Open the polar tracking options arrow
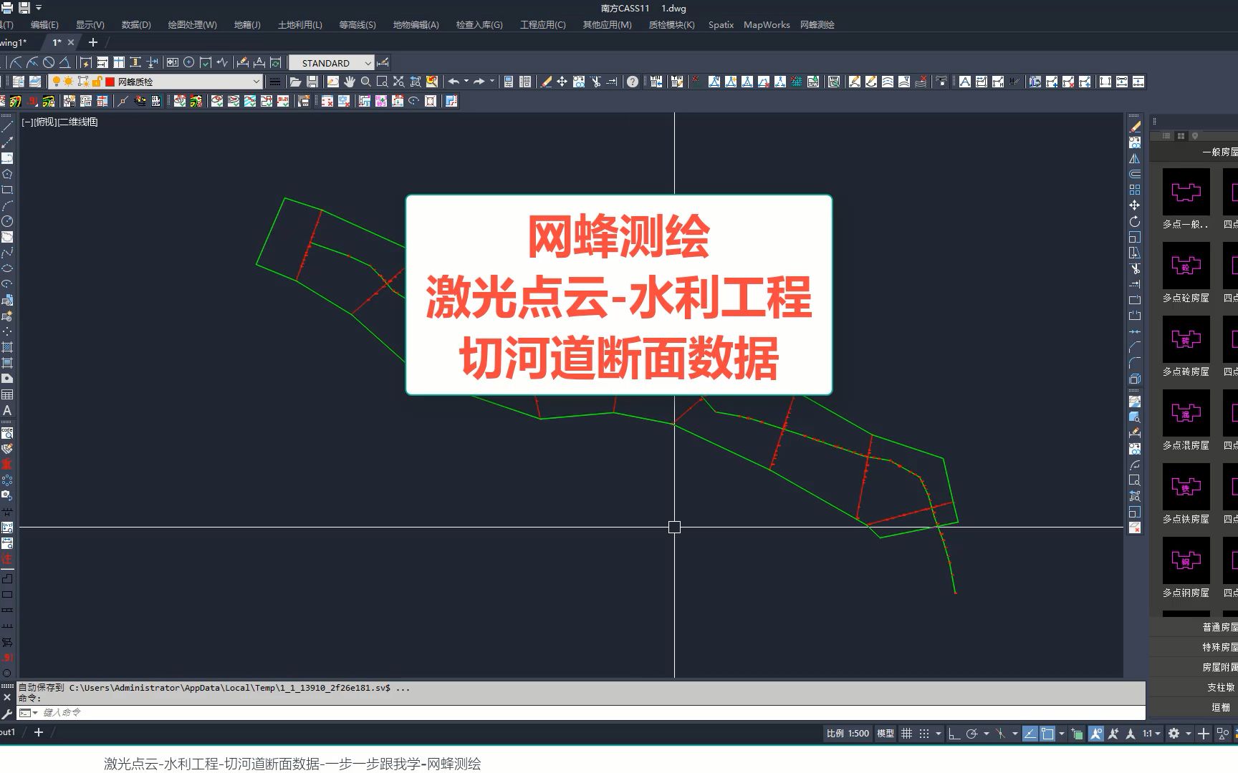This screenshot has height=773, width=1238. click(987, 733)
